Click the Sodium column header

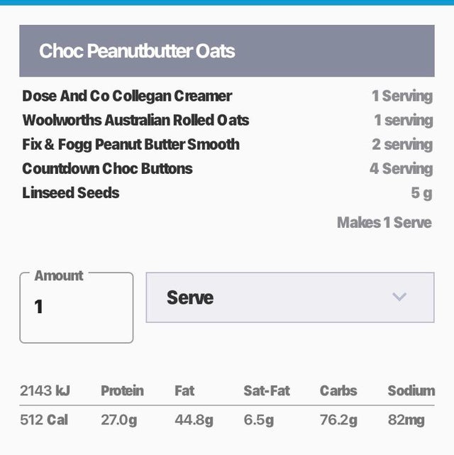click(x=411, y=390)
